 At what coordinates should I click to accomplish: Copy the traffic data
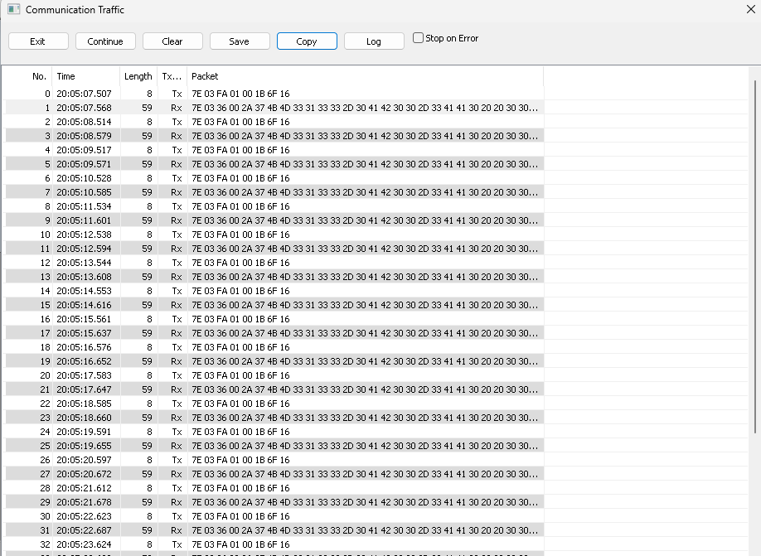pos(307,41)
